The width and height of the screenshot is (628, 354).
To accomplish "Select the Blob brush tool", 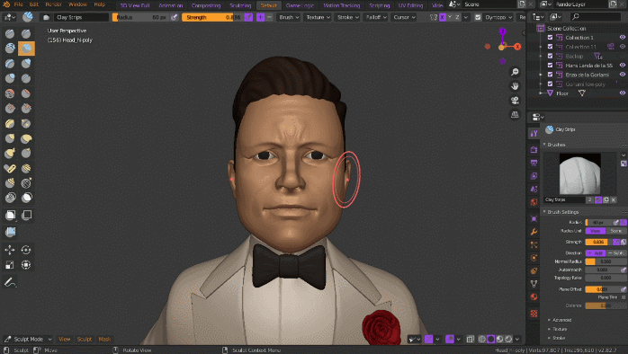I will (x=10, y=78).
